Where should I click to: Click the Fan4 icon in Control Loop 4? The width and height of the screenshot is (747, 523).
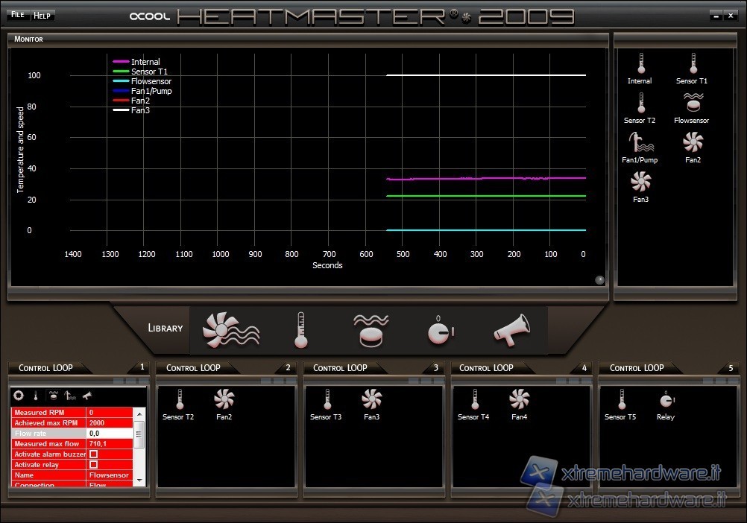click(520, 401)
